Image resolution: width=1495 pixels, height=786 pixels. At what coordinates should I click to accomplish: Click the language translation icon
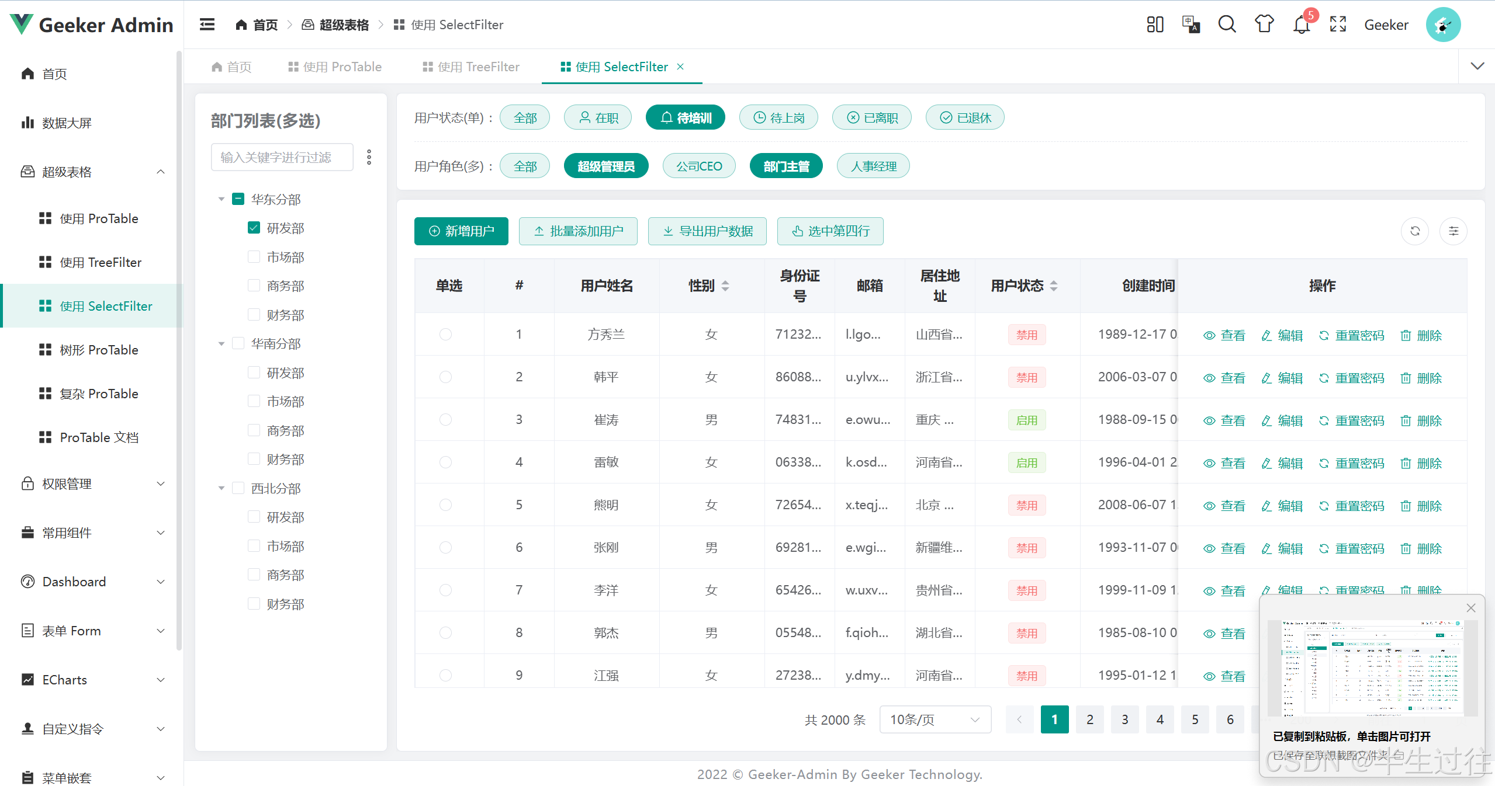(x=1191, y=25)
